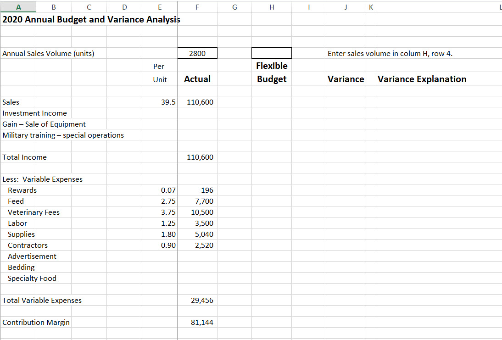
Task: Select column H header
Action: point(272,7)
